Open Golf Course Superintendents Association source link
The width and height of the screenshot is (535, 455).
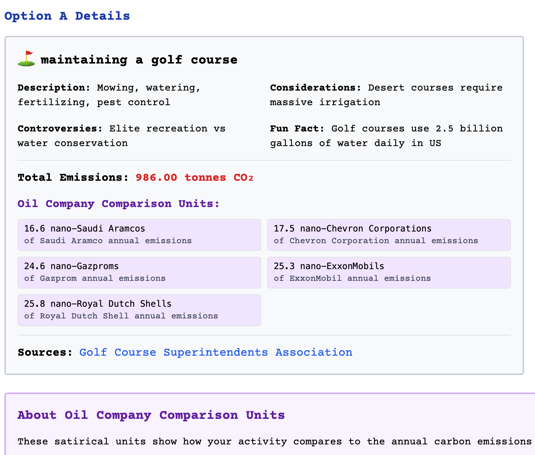tap(216, 352)
